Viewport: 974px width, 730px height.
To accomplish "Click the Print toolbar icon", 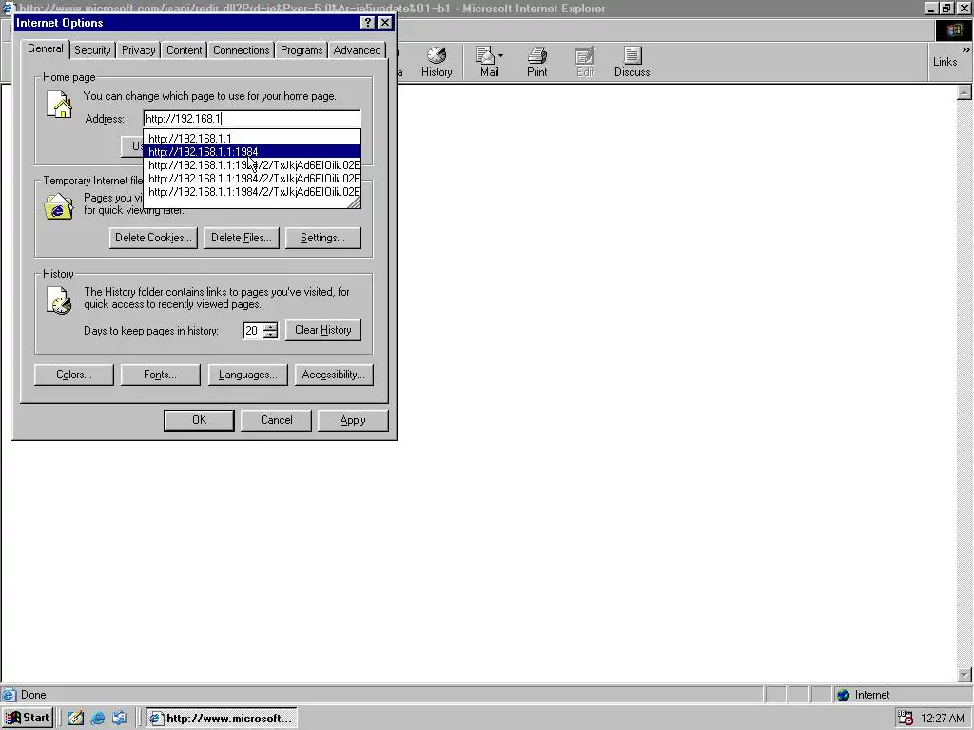I will [x=536, y=62].
